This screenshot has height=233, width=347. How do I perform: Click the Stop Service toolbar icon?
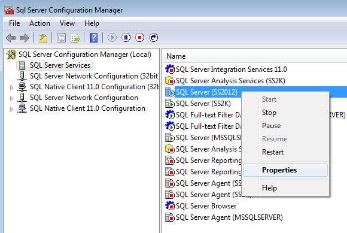[139, 37]
